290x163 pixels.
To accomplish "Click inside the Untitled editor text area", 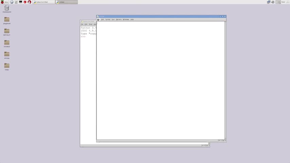I will point(161,80).
